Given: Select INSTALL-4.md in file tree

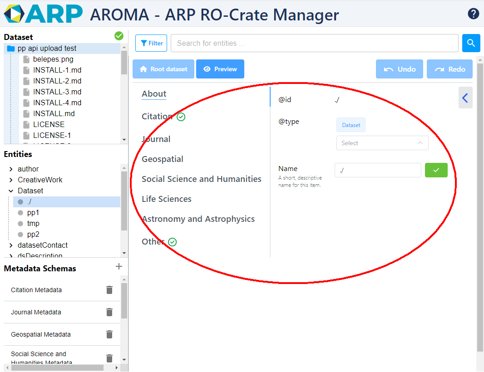Looking at the screenshot, I should [57, 103].
